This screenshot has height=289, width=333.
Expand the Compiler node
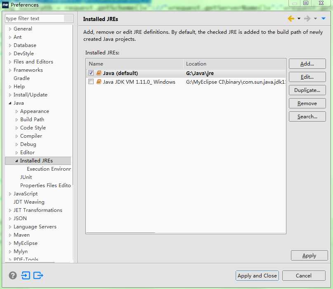[17, 136]
